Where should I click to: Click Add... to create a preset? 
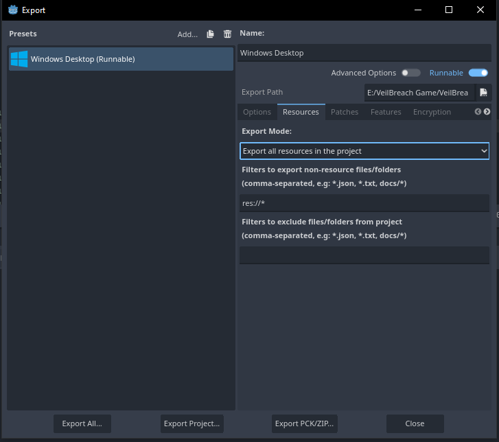coord(187,34)
